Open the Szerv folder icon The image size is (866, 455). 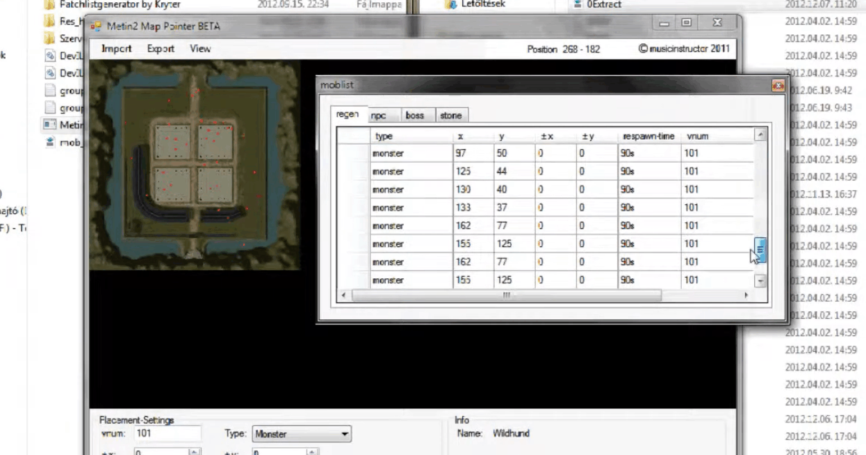click(x=49, y=39)
